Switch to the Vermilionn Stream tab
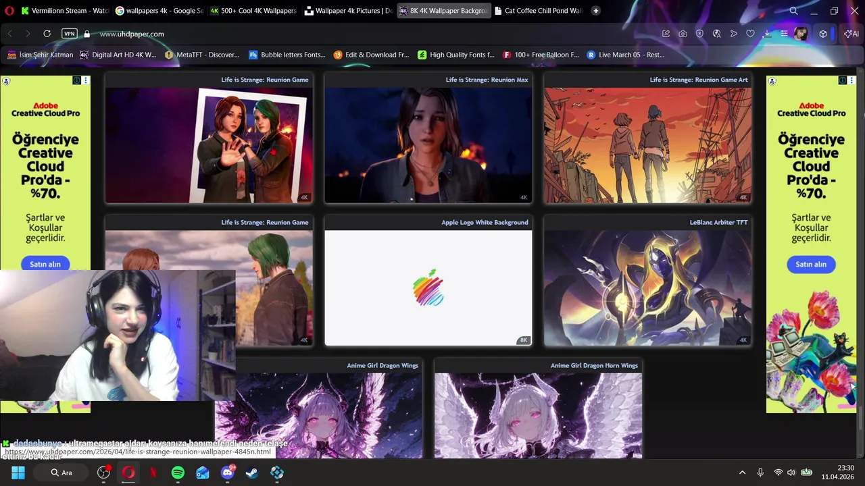The height and width of the screenshot is (486, 865). point(65,11)
